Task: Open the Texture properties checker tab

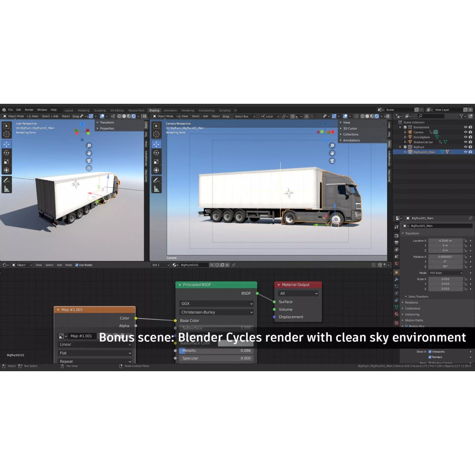Action: pyautogui.click(x=396, y=323)
